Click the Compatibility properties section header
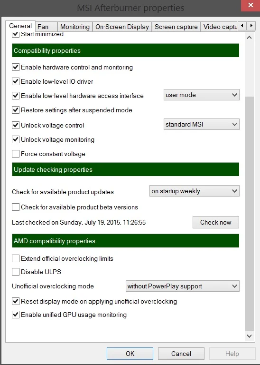Screen dimensions: 260x365 click(x=125, y=50)
